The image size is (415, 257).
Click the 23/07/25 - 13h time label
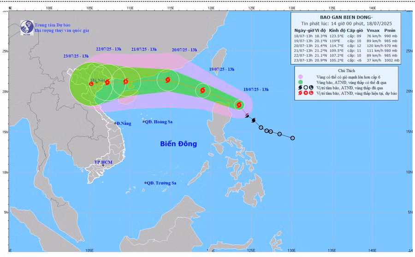[x=76, y=55]
